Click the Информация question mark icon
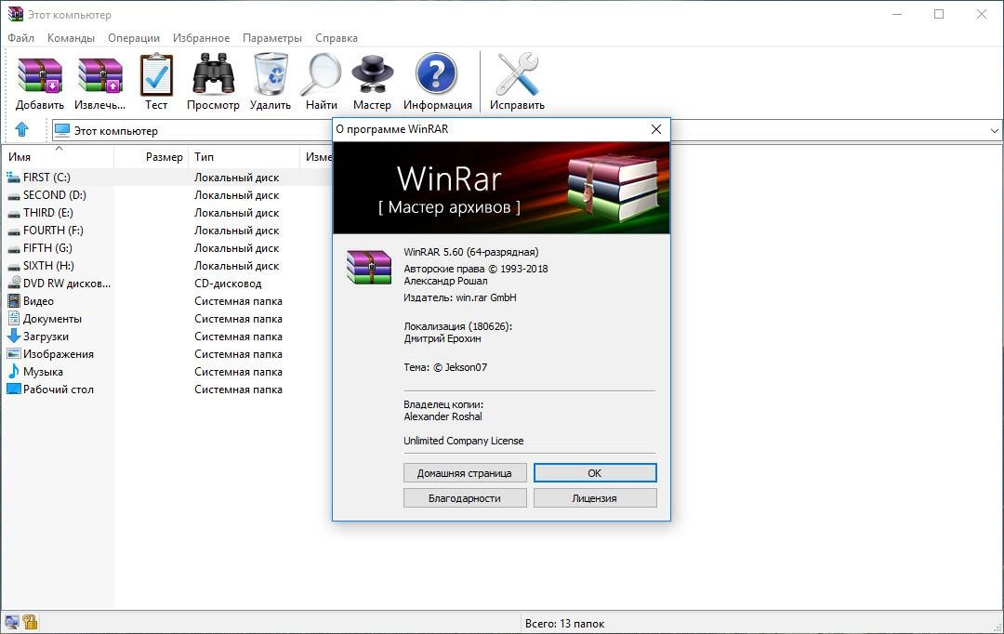Viewport: 1004px width, 634px height. click(x=436, y=73)
